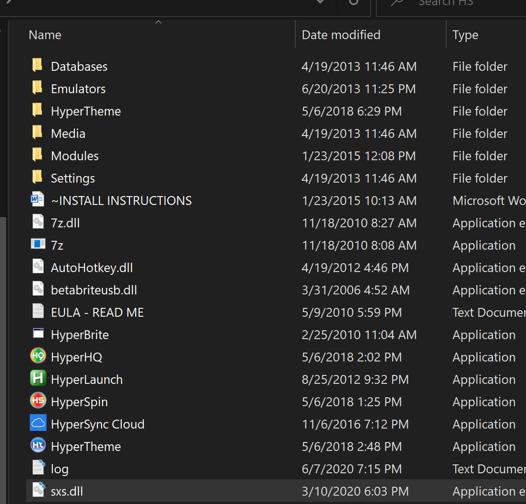Click the 'Application' type for HyperTheme
The image size is (526, 504).
pos(484,447)
